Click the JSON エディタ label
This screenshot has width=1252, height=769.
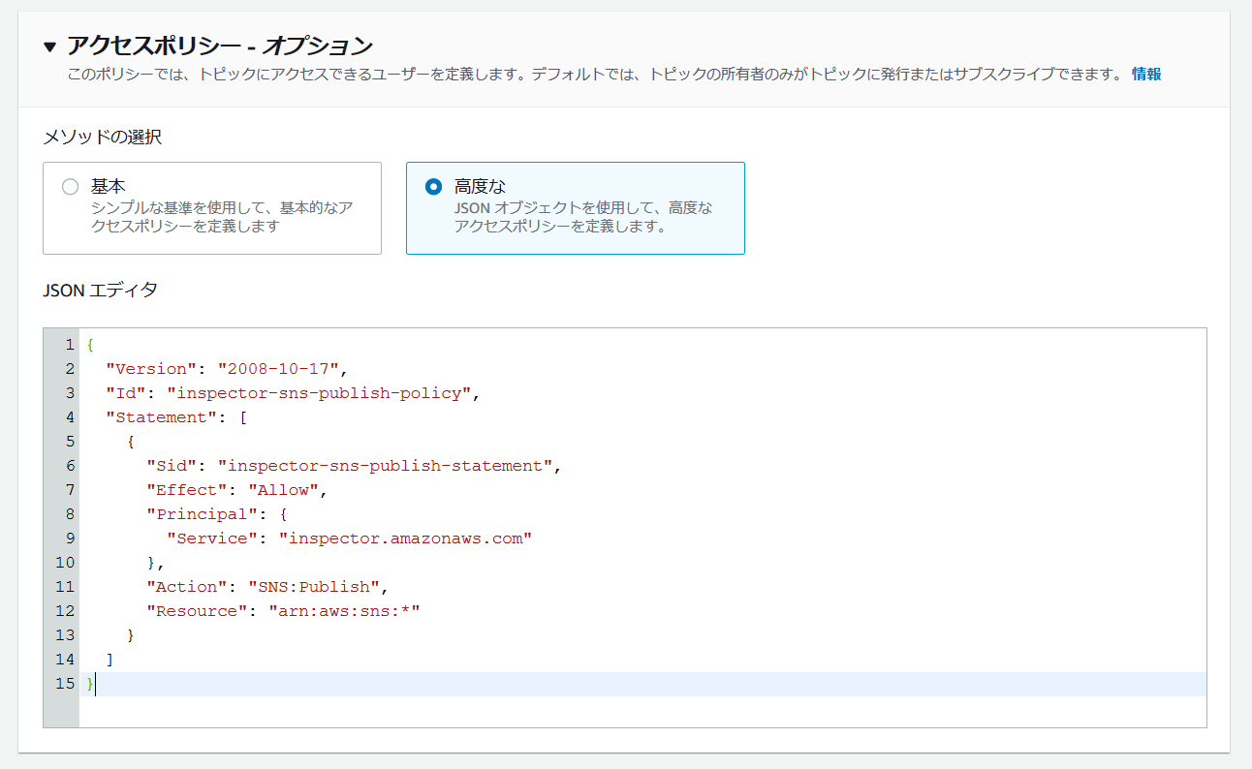101,289
